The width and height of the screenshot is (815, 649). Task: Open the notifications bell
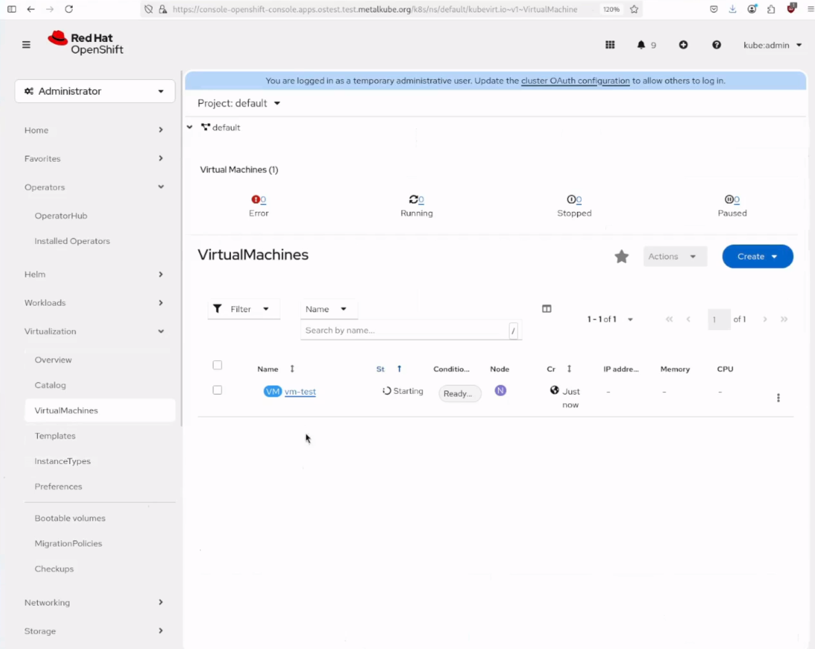[x=641, y=45]
